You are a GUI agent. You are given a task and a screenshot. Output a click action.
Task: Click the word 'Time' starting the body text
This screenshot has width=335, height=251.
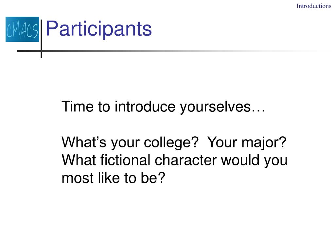(78, 107)
